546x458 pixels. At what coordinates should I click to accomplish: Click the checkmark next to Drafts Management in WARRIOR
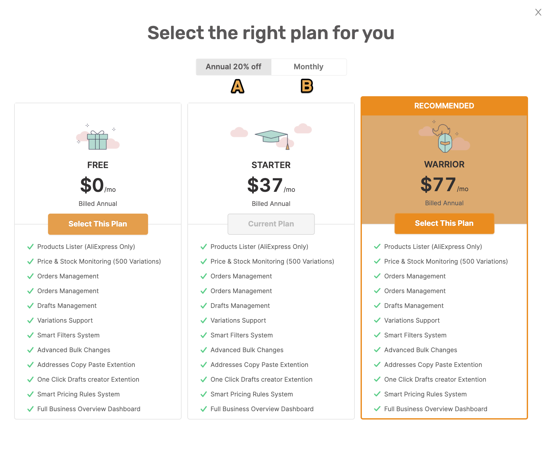tap(377, 306)
